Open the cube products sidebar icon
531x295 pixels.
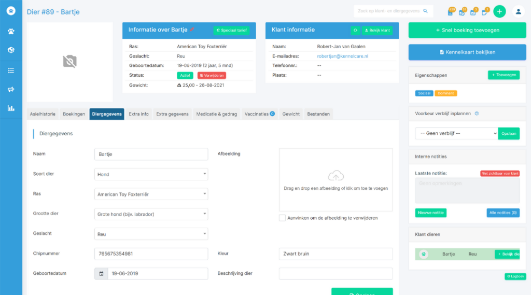(11, 50)
